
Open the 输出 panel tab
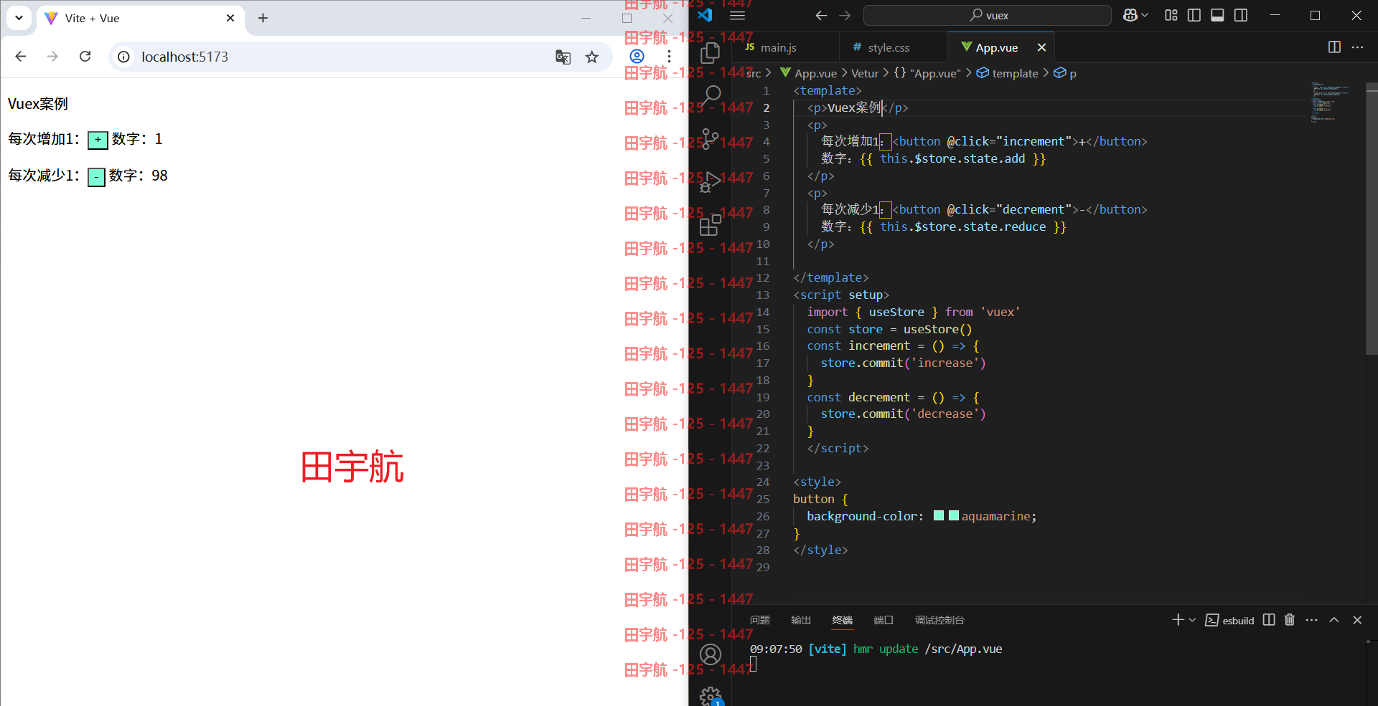pos(801,620)
